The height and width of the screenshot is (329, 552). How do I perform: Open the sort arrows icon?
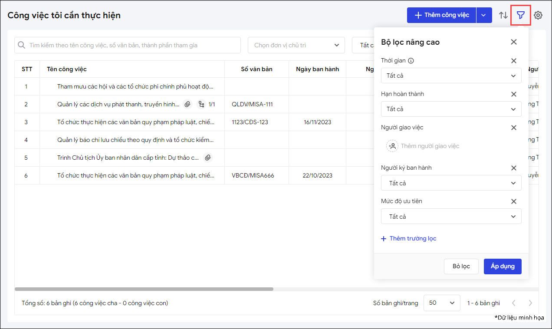pos(503,15)
